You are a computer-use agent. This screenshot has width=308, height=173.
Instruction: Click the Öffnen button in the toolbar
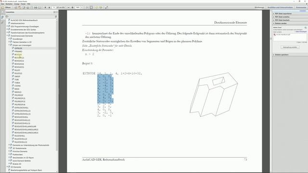6,8
